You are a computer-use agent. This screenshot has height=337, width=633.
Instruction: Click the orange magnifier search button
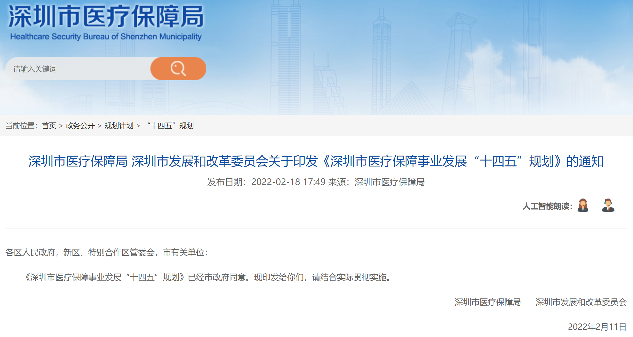(178, 69)
